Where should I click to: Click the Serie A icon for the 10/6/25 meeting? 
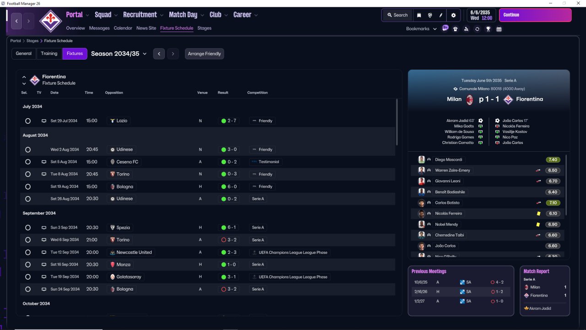(462, 282)
